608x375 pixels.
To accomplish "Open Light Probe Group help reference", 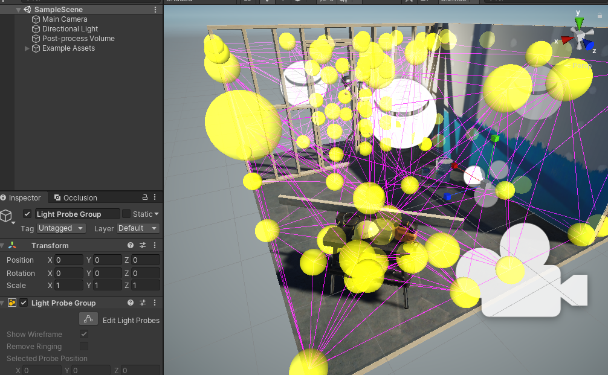I will [131, 303].
